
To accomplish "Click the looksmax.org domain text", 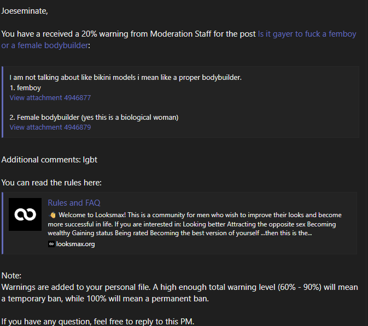I will click(75, 245).
